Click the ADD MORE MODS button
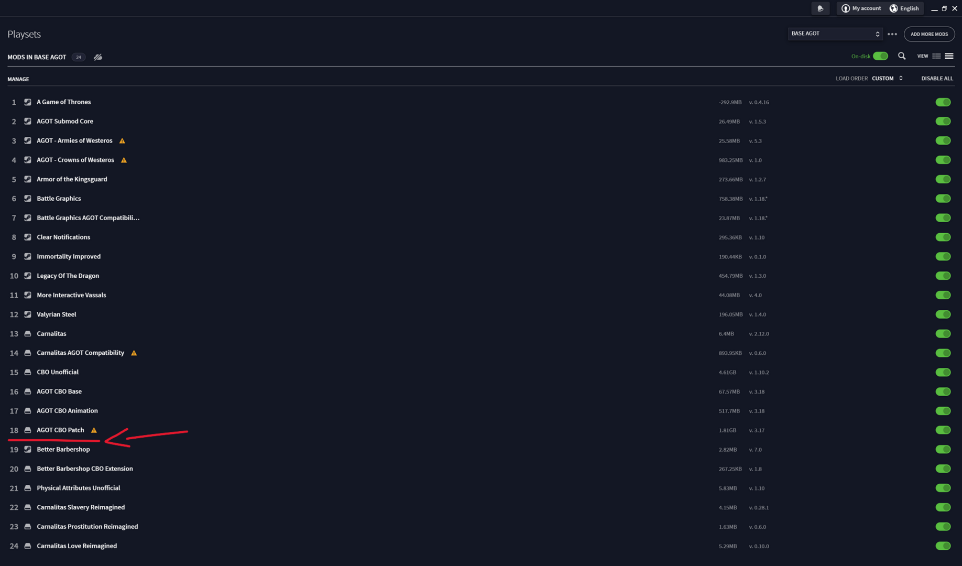Viewport: 962px width, 566px height. coord(929,34)
